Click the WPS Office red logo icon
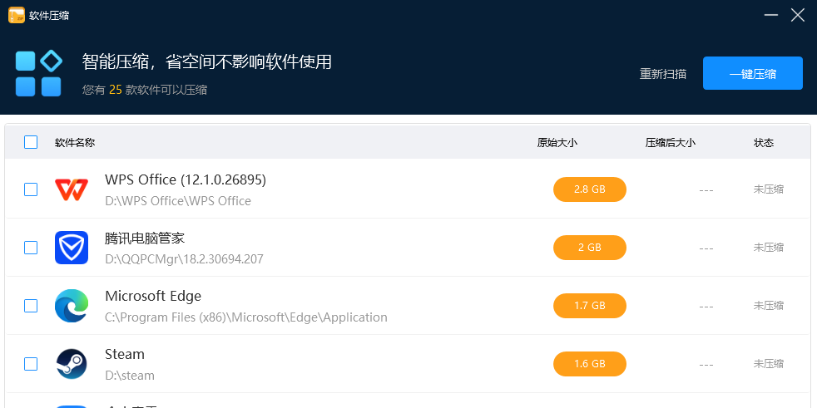 click(72, 189)
